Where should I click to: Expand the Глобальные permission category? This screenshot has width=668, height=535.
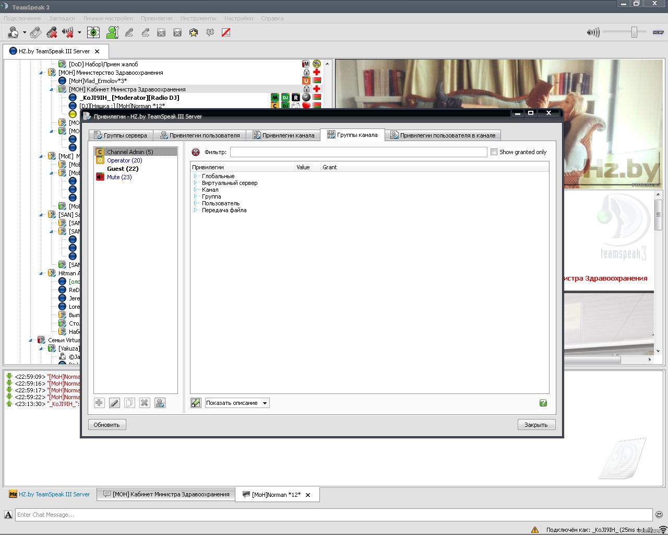tap(195, 176)
